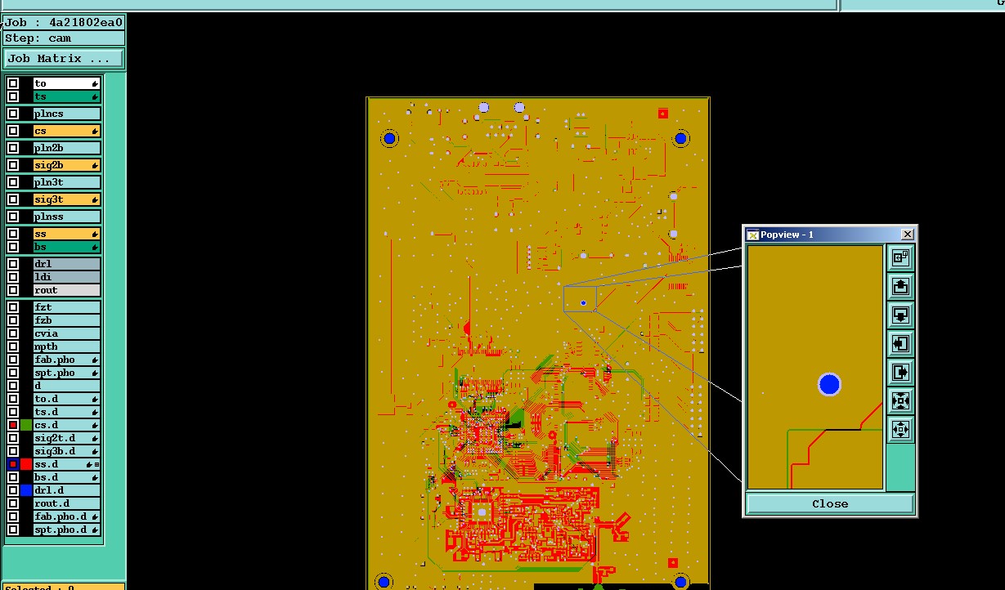Close the Popview window with Close button
Image resolution: width=1005 pixels, height=590 pixels.
pyautogui.click(x=830, y=503)
